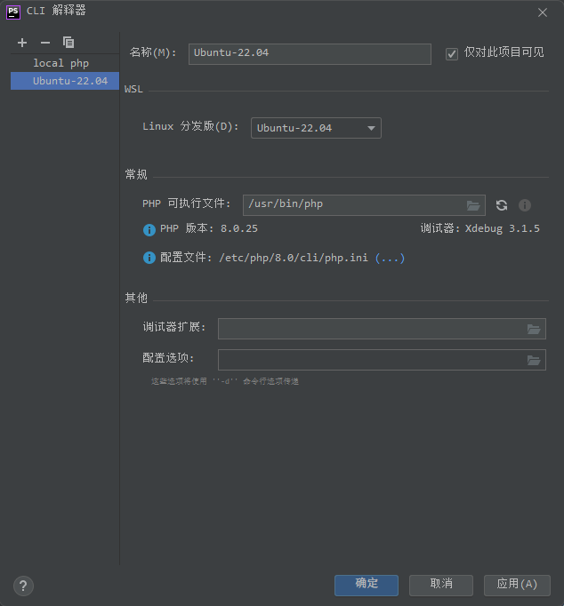Toggle 仅对此项目可见 checkbox
564x606 pixels.
click(x=452, y=53)
